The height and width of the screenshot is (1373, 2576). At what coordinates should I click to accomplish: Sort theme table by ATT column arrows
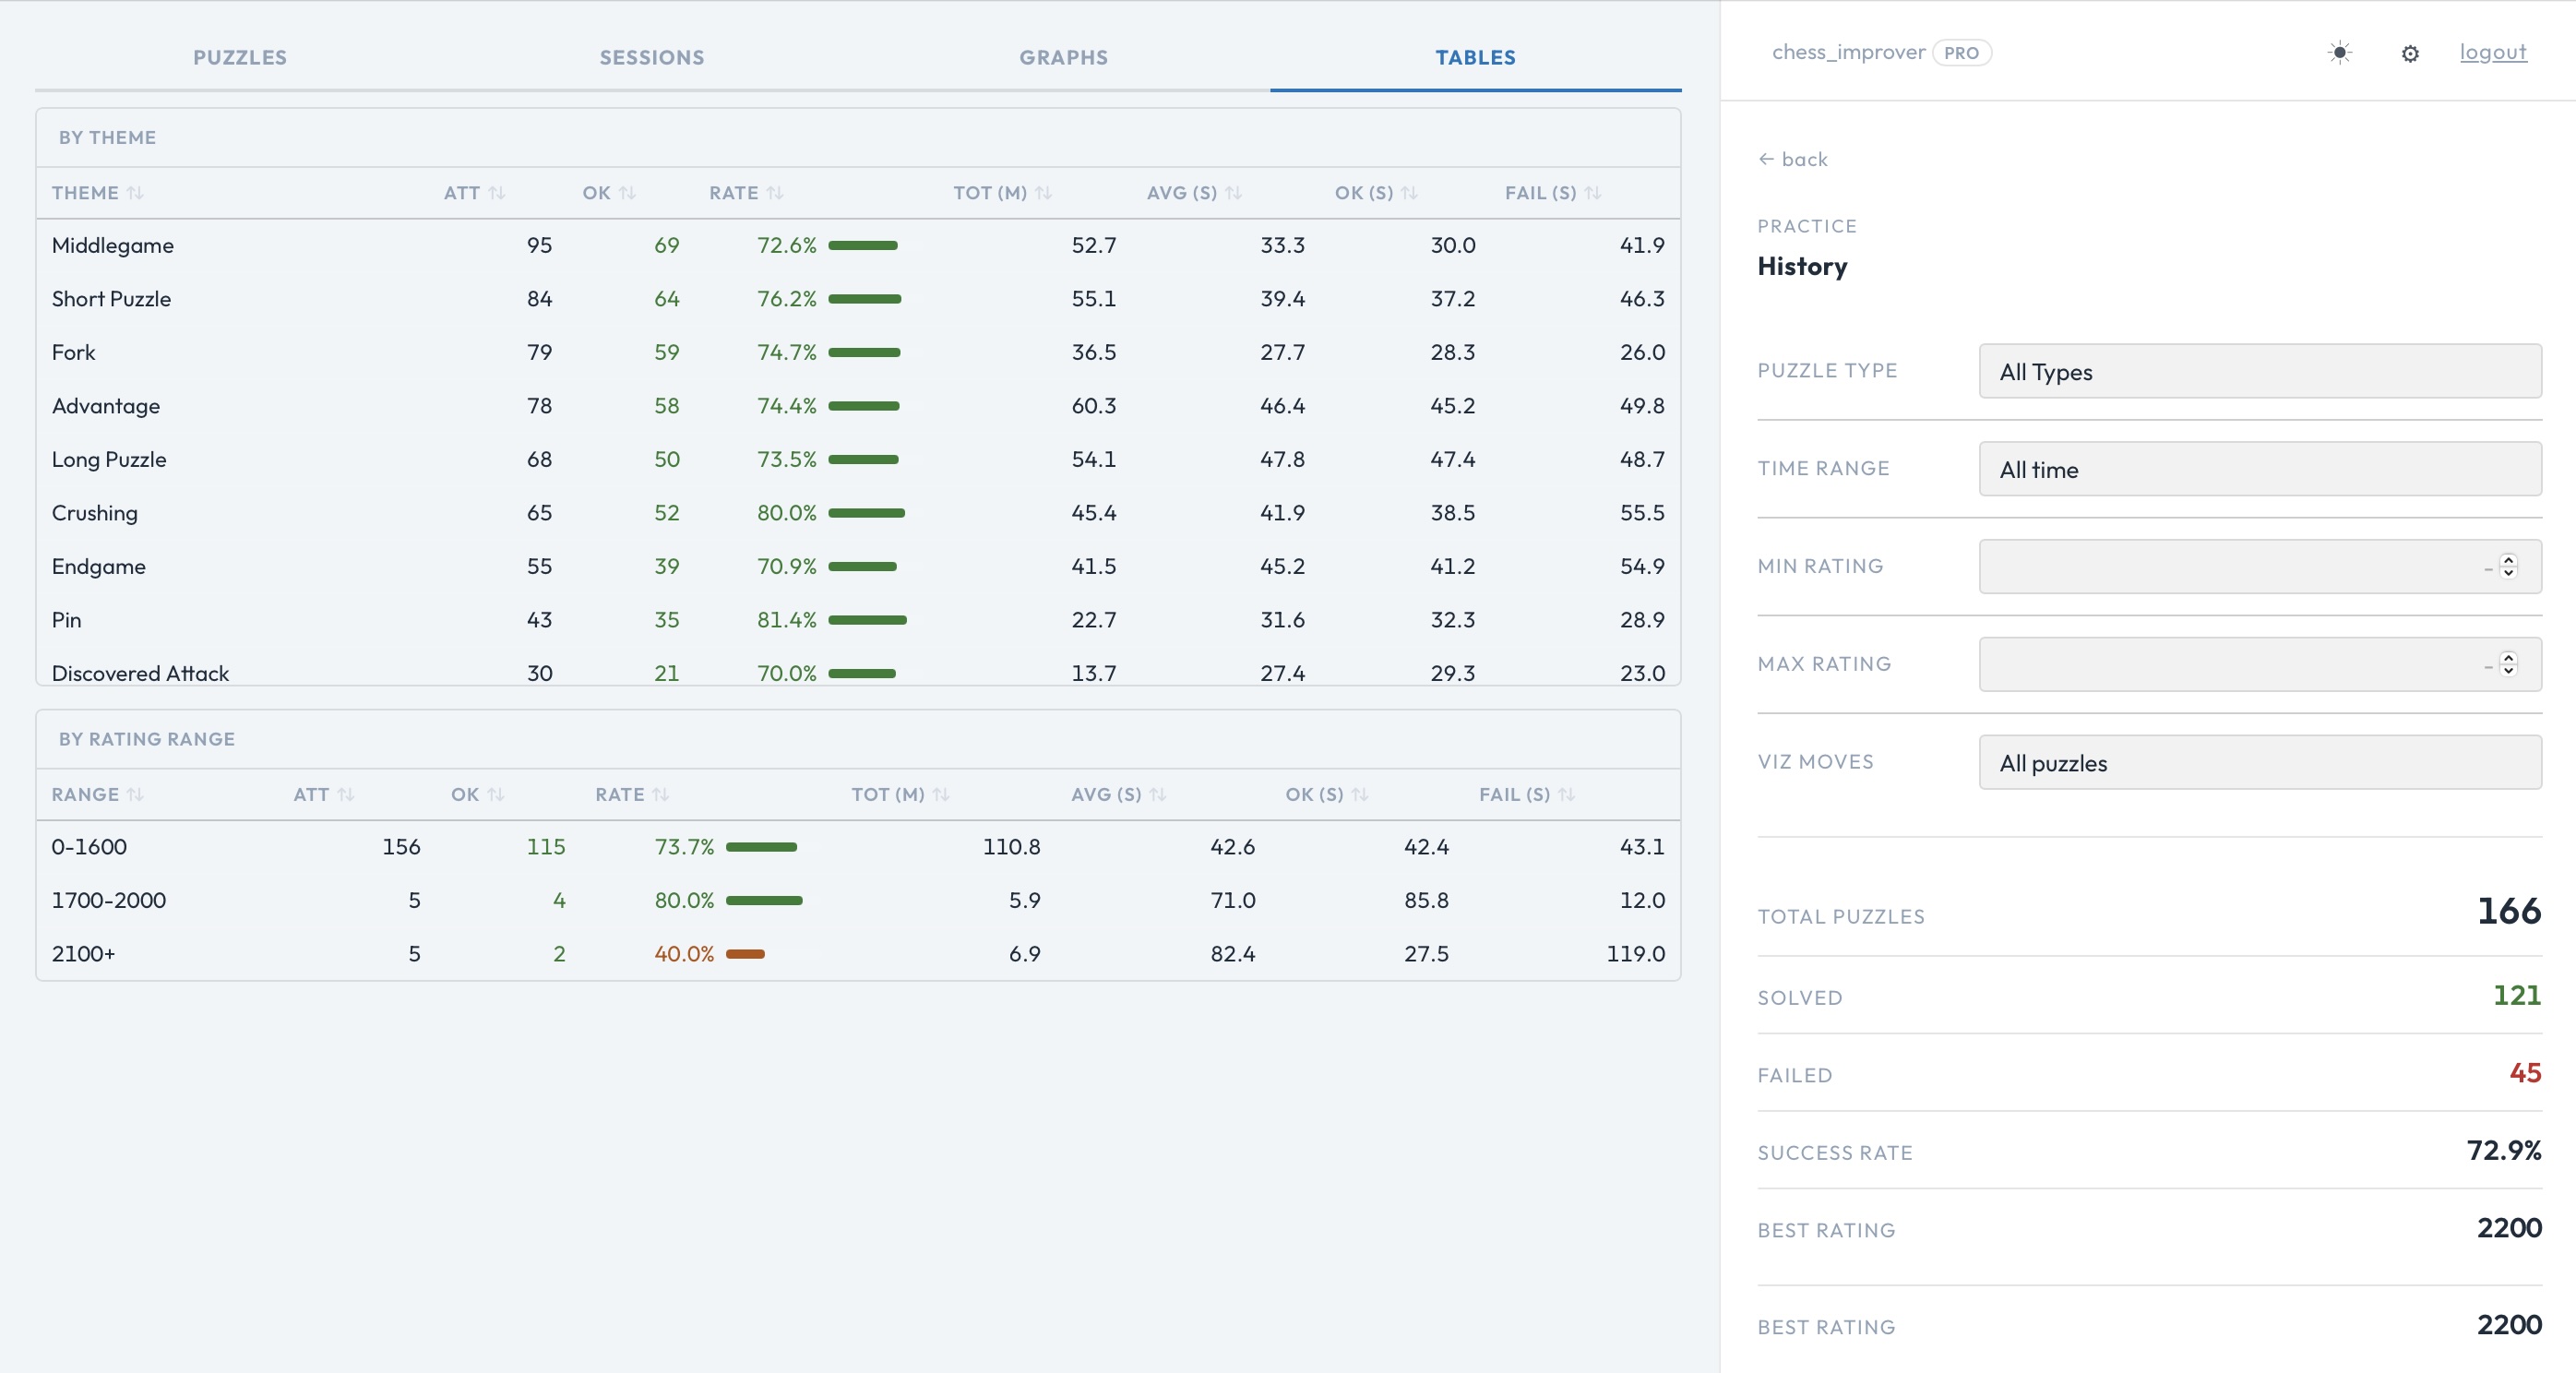pyautogui.click(x=497, y=193)
